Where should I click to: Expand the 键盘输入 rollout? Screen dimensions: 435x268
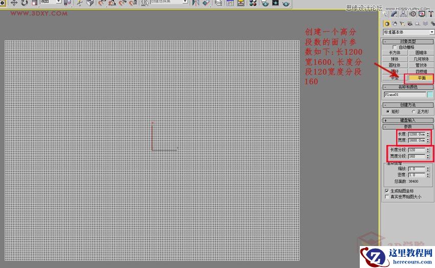(x=408, y=120)
